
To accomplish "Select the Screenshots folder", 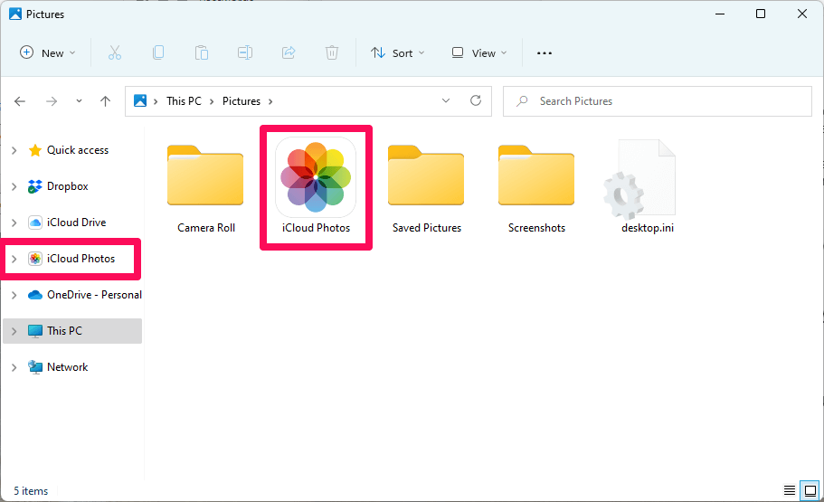I will coord(536,188).
